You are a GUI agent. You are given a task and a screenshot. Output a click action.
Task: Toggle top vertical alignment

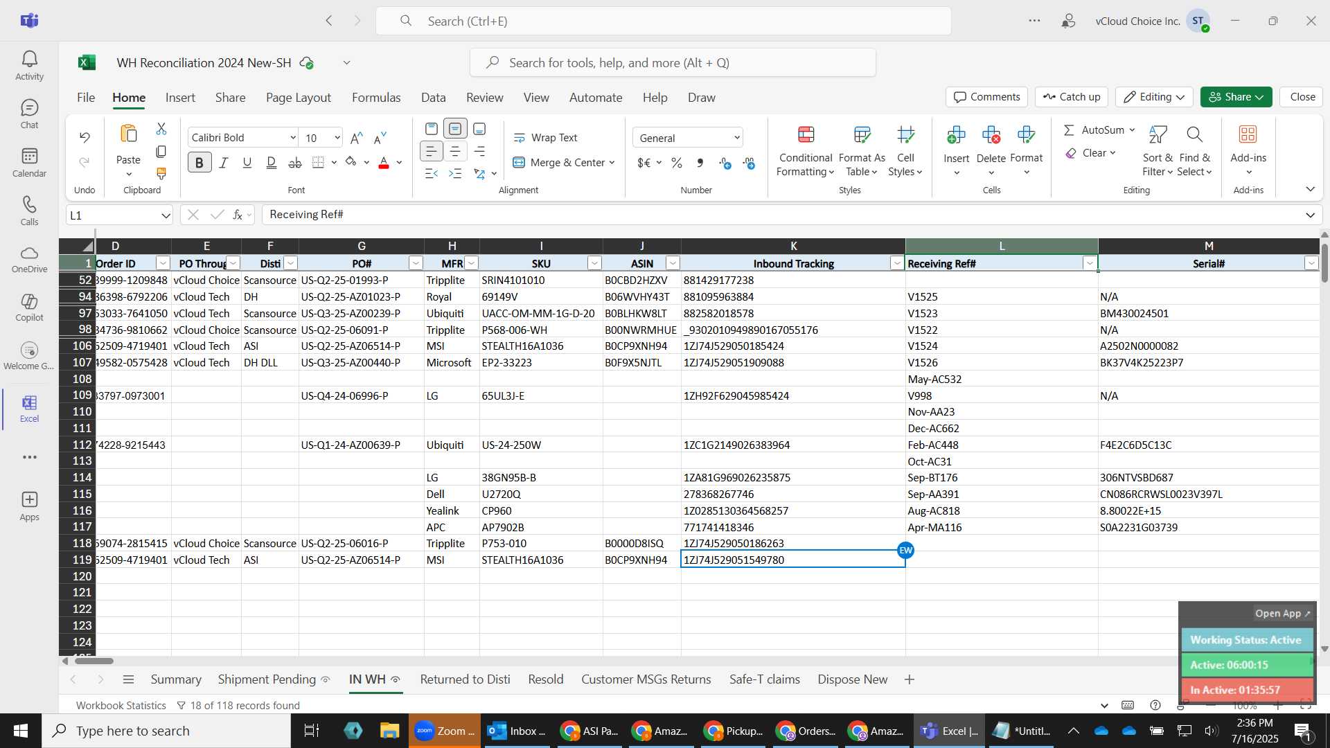431,129
